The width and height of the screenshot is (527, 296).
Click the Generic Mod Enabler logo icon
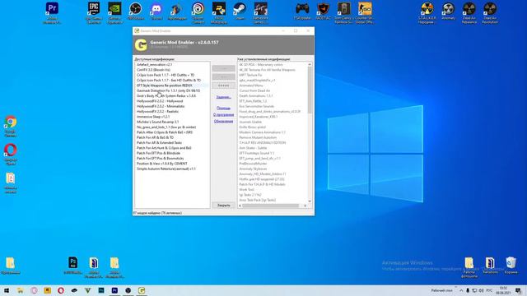pos(141,45)
